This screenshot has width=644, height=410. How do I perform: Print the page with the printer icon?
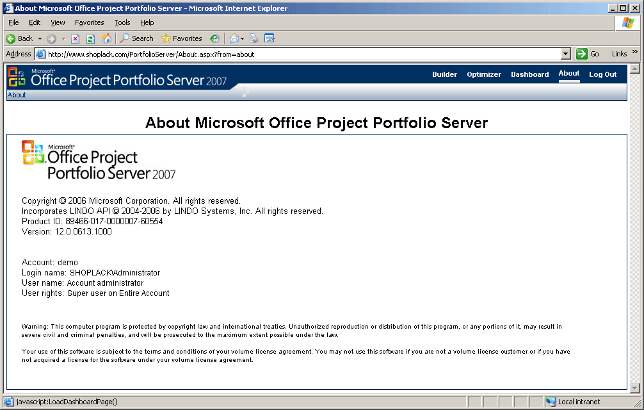(x=254, y=38)
